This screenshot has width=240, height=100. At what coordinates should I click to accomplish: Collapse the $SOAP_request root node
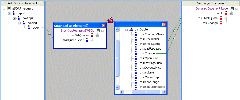(4, 9)
